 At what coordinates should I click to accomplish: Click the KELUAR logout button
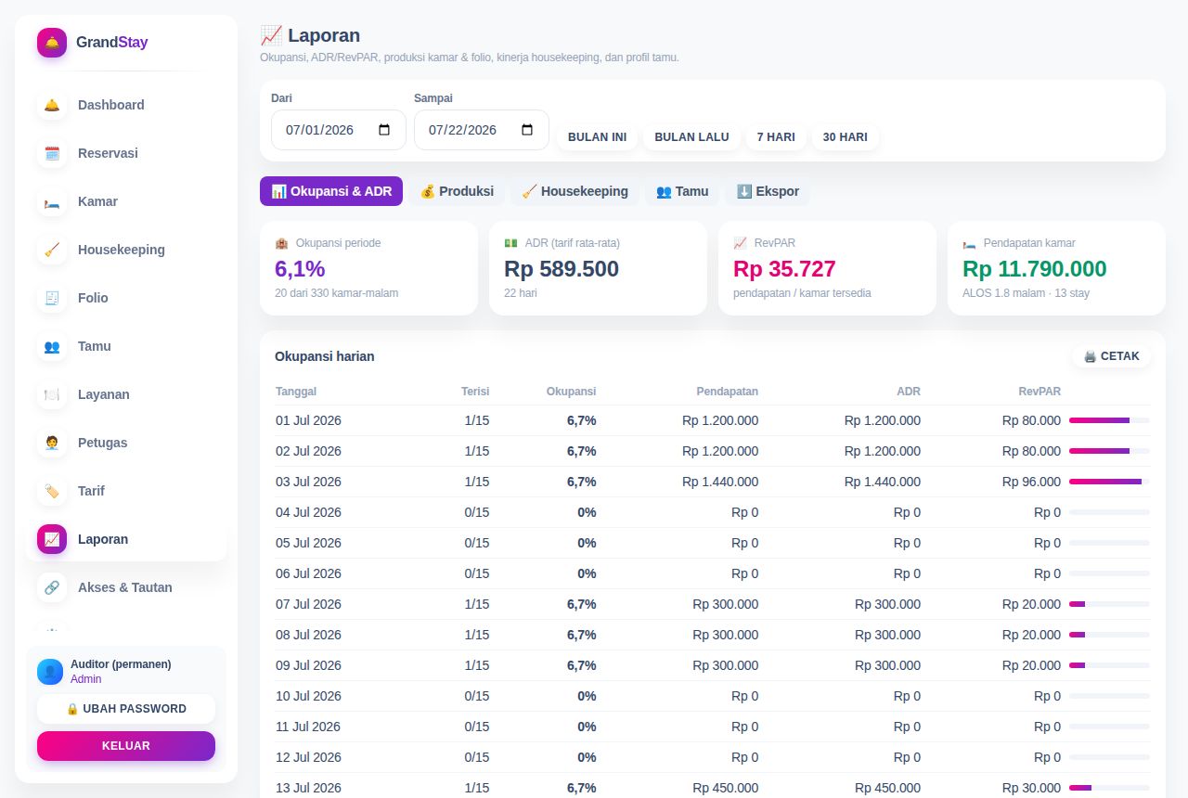[126, 746]
